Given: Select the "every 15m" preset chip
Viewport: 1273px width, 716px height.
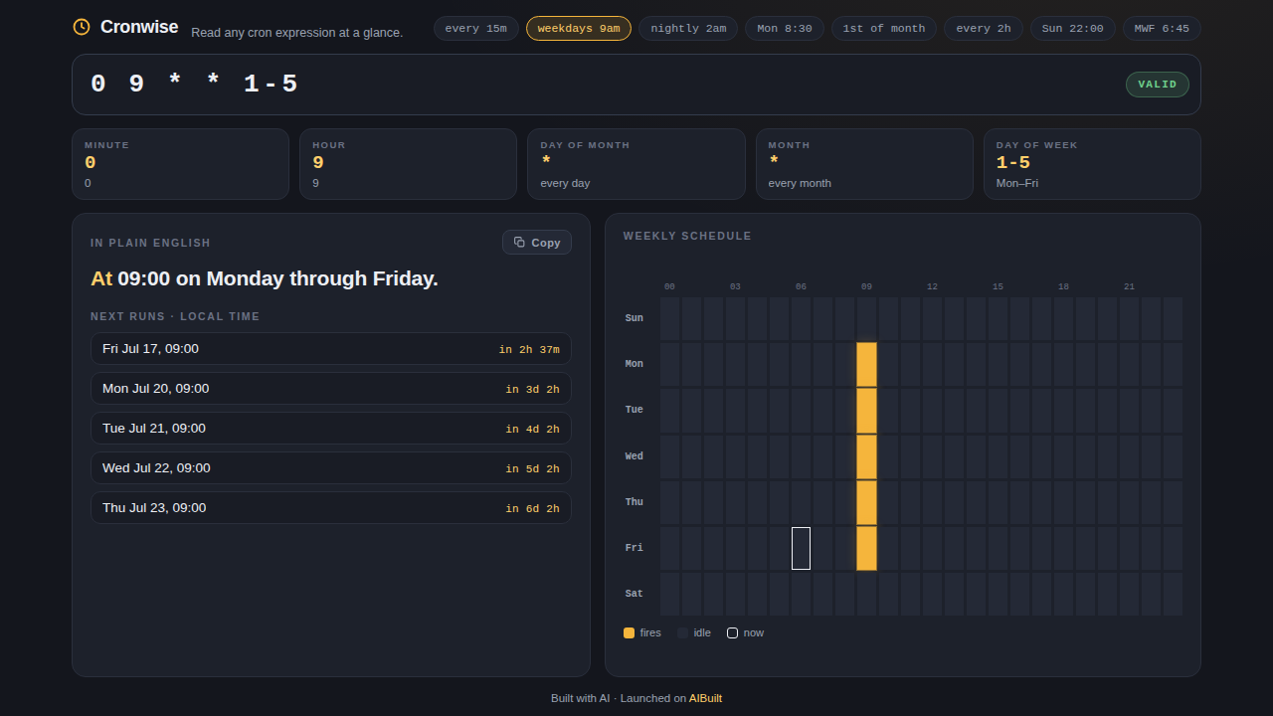Looking at the screenshot, I should pos(475,28).
